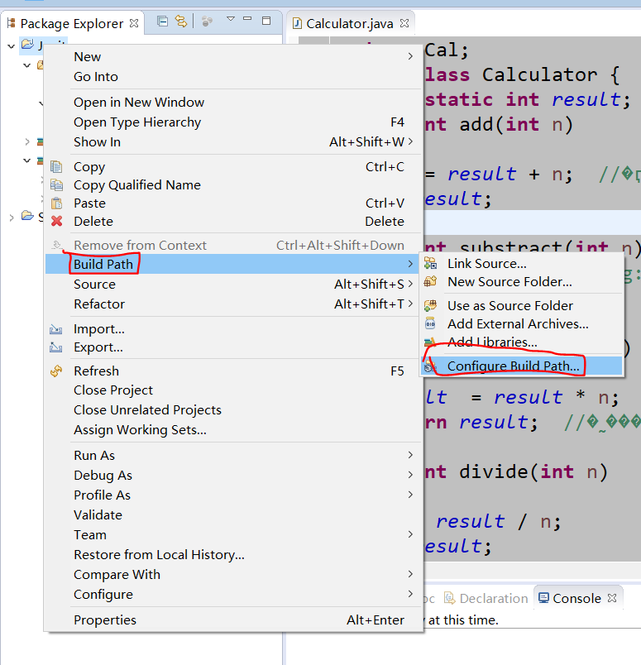The width and height of the screenshot is (641, 665).
Task: Click 'Calculator' class name in editor
Action: [539, 75]
